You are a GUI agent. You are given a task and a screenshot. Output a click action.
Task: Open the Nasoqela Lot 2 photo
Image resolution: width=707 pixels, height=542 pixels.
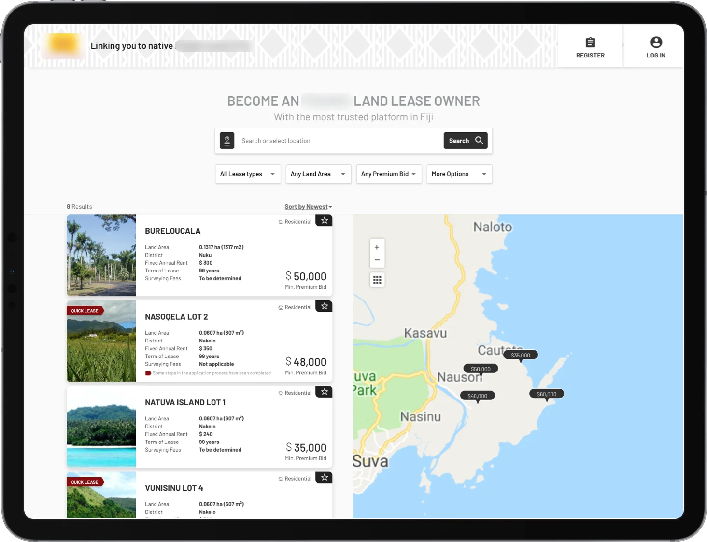click(x=101, y=341)
